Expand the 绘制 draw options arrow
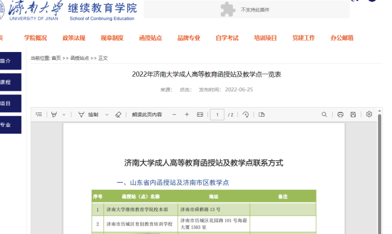 coord(107,115)
